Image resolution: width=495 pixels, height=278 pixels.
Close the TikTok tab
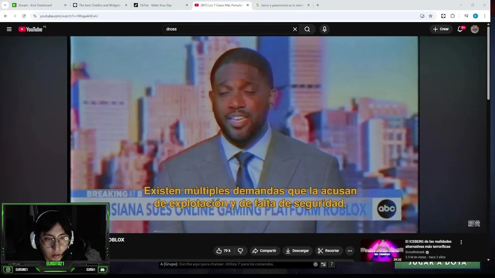(x=187, y=5)
